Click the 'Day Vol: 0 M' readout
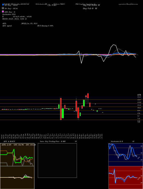The image size is (143, 189). click(x=90, y=9)
